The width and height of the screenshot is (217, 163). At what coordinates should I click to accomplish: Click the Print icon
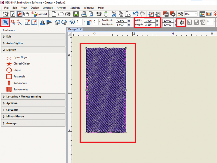(84, 14)
